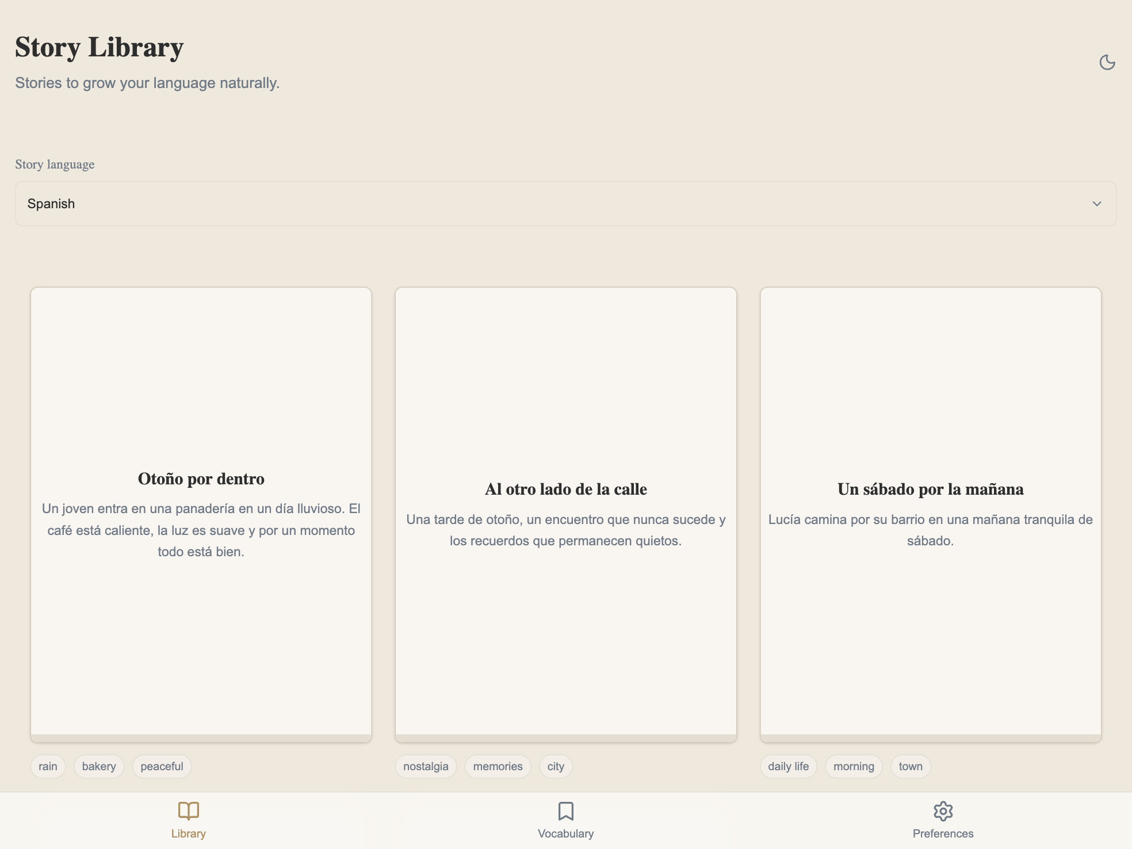Screen dimensions: 1132x849
Task: Select the town tag
Action: pyautogui.click(x=911, y=766)
